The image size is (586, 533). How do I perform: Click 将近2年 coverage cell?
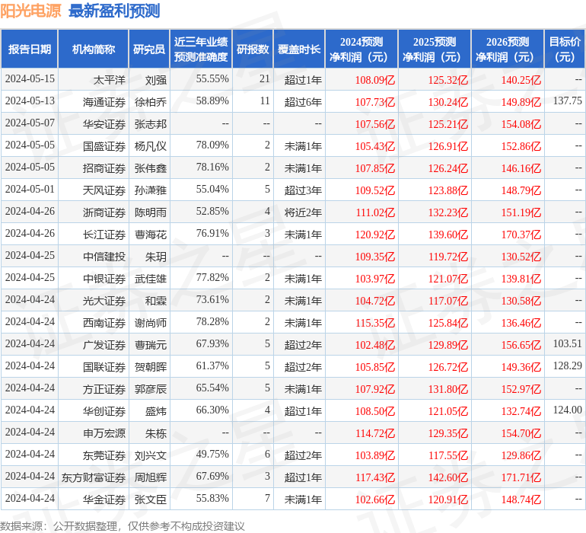[x=303, y=212]
